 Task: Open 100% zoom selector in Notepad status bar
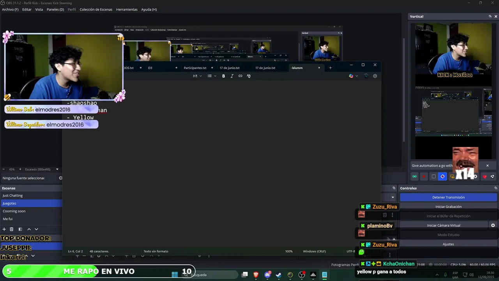289,251
